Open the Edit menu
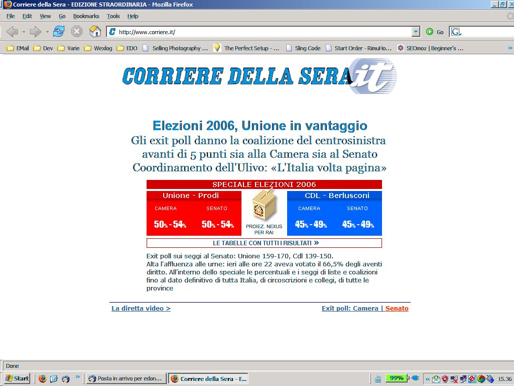The width and height of the screenshot is (514, 386). (27, 16)
